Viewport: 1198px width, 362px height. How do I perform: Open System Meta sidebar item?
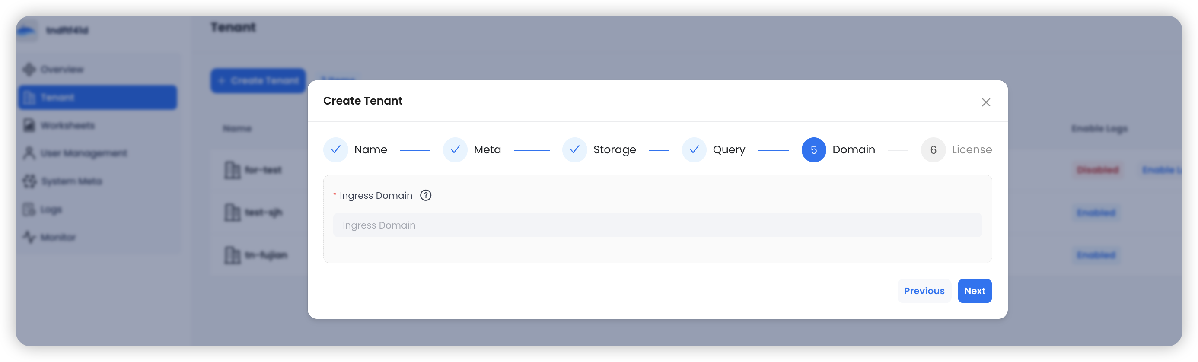[x=71, y=181]
